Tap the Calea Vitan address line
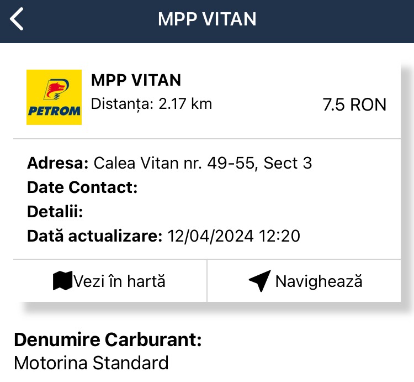The image size is (414, 382). [169, 163]
